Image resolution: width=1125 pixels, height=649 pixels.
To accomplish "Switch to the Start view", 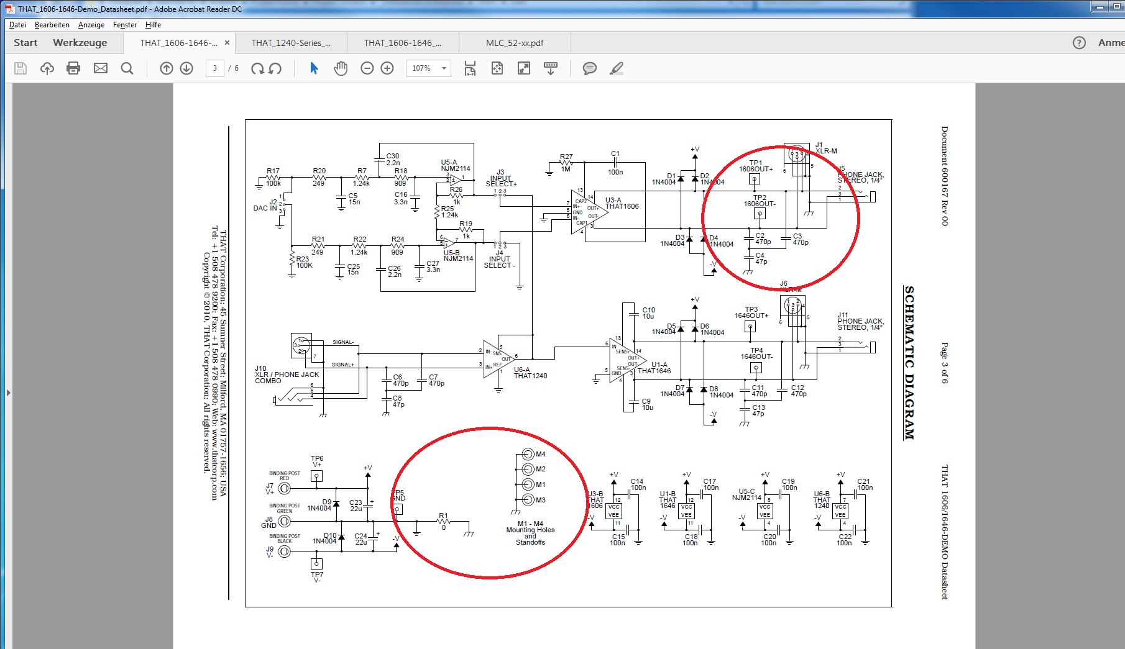I will (x=25, y=43).
